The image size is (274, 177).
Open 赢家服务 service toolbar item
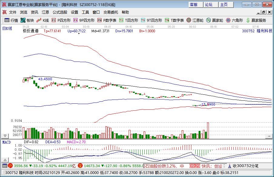256,21
